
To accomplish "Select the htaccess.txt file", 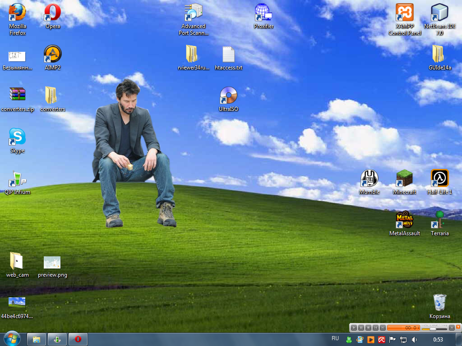I will click(x=228, y=55).
